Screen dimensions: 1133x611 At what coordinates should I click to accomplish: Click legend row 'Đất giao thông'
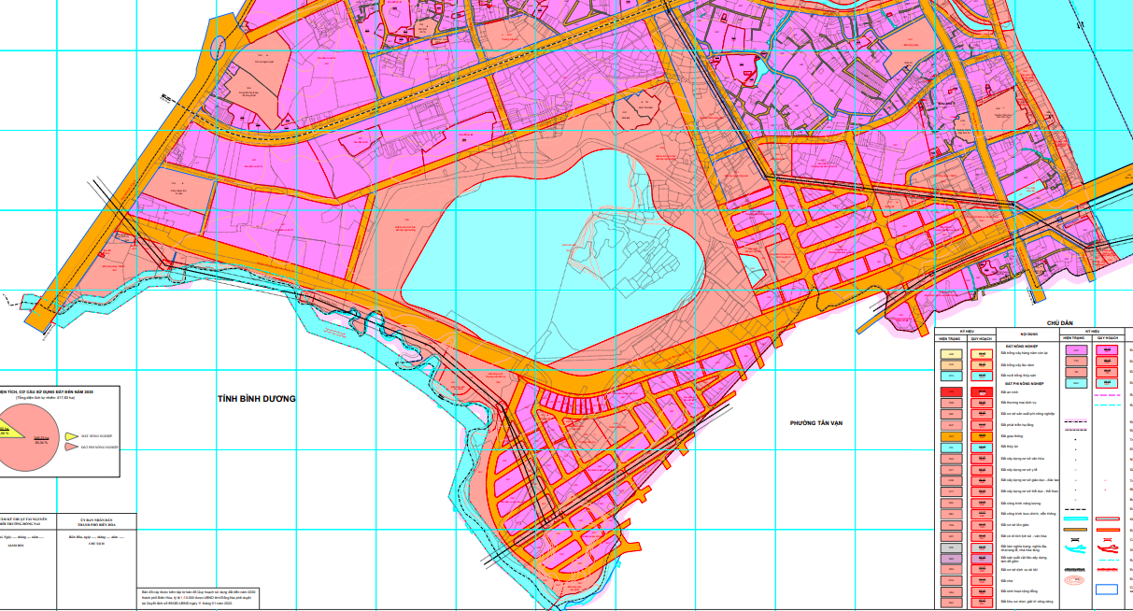pyautogui.click(x=1012, y=436)
